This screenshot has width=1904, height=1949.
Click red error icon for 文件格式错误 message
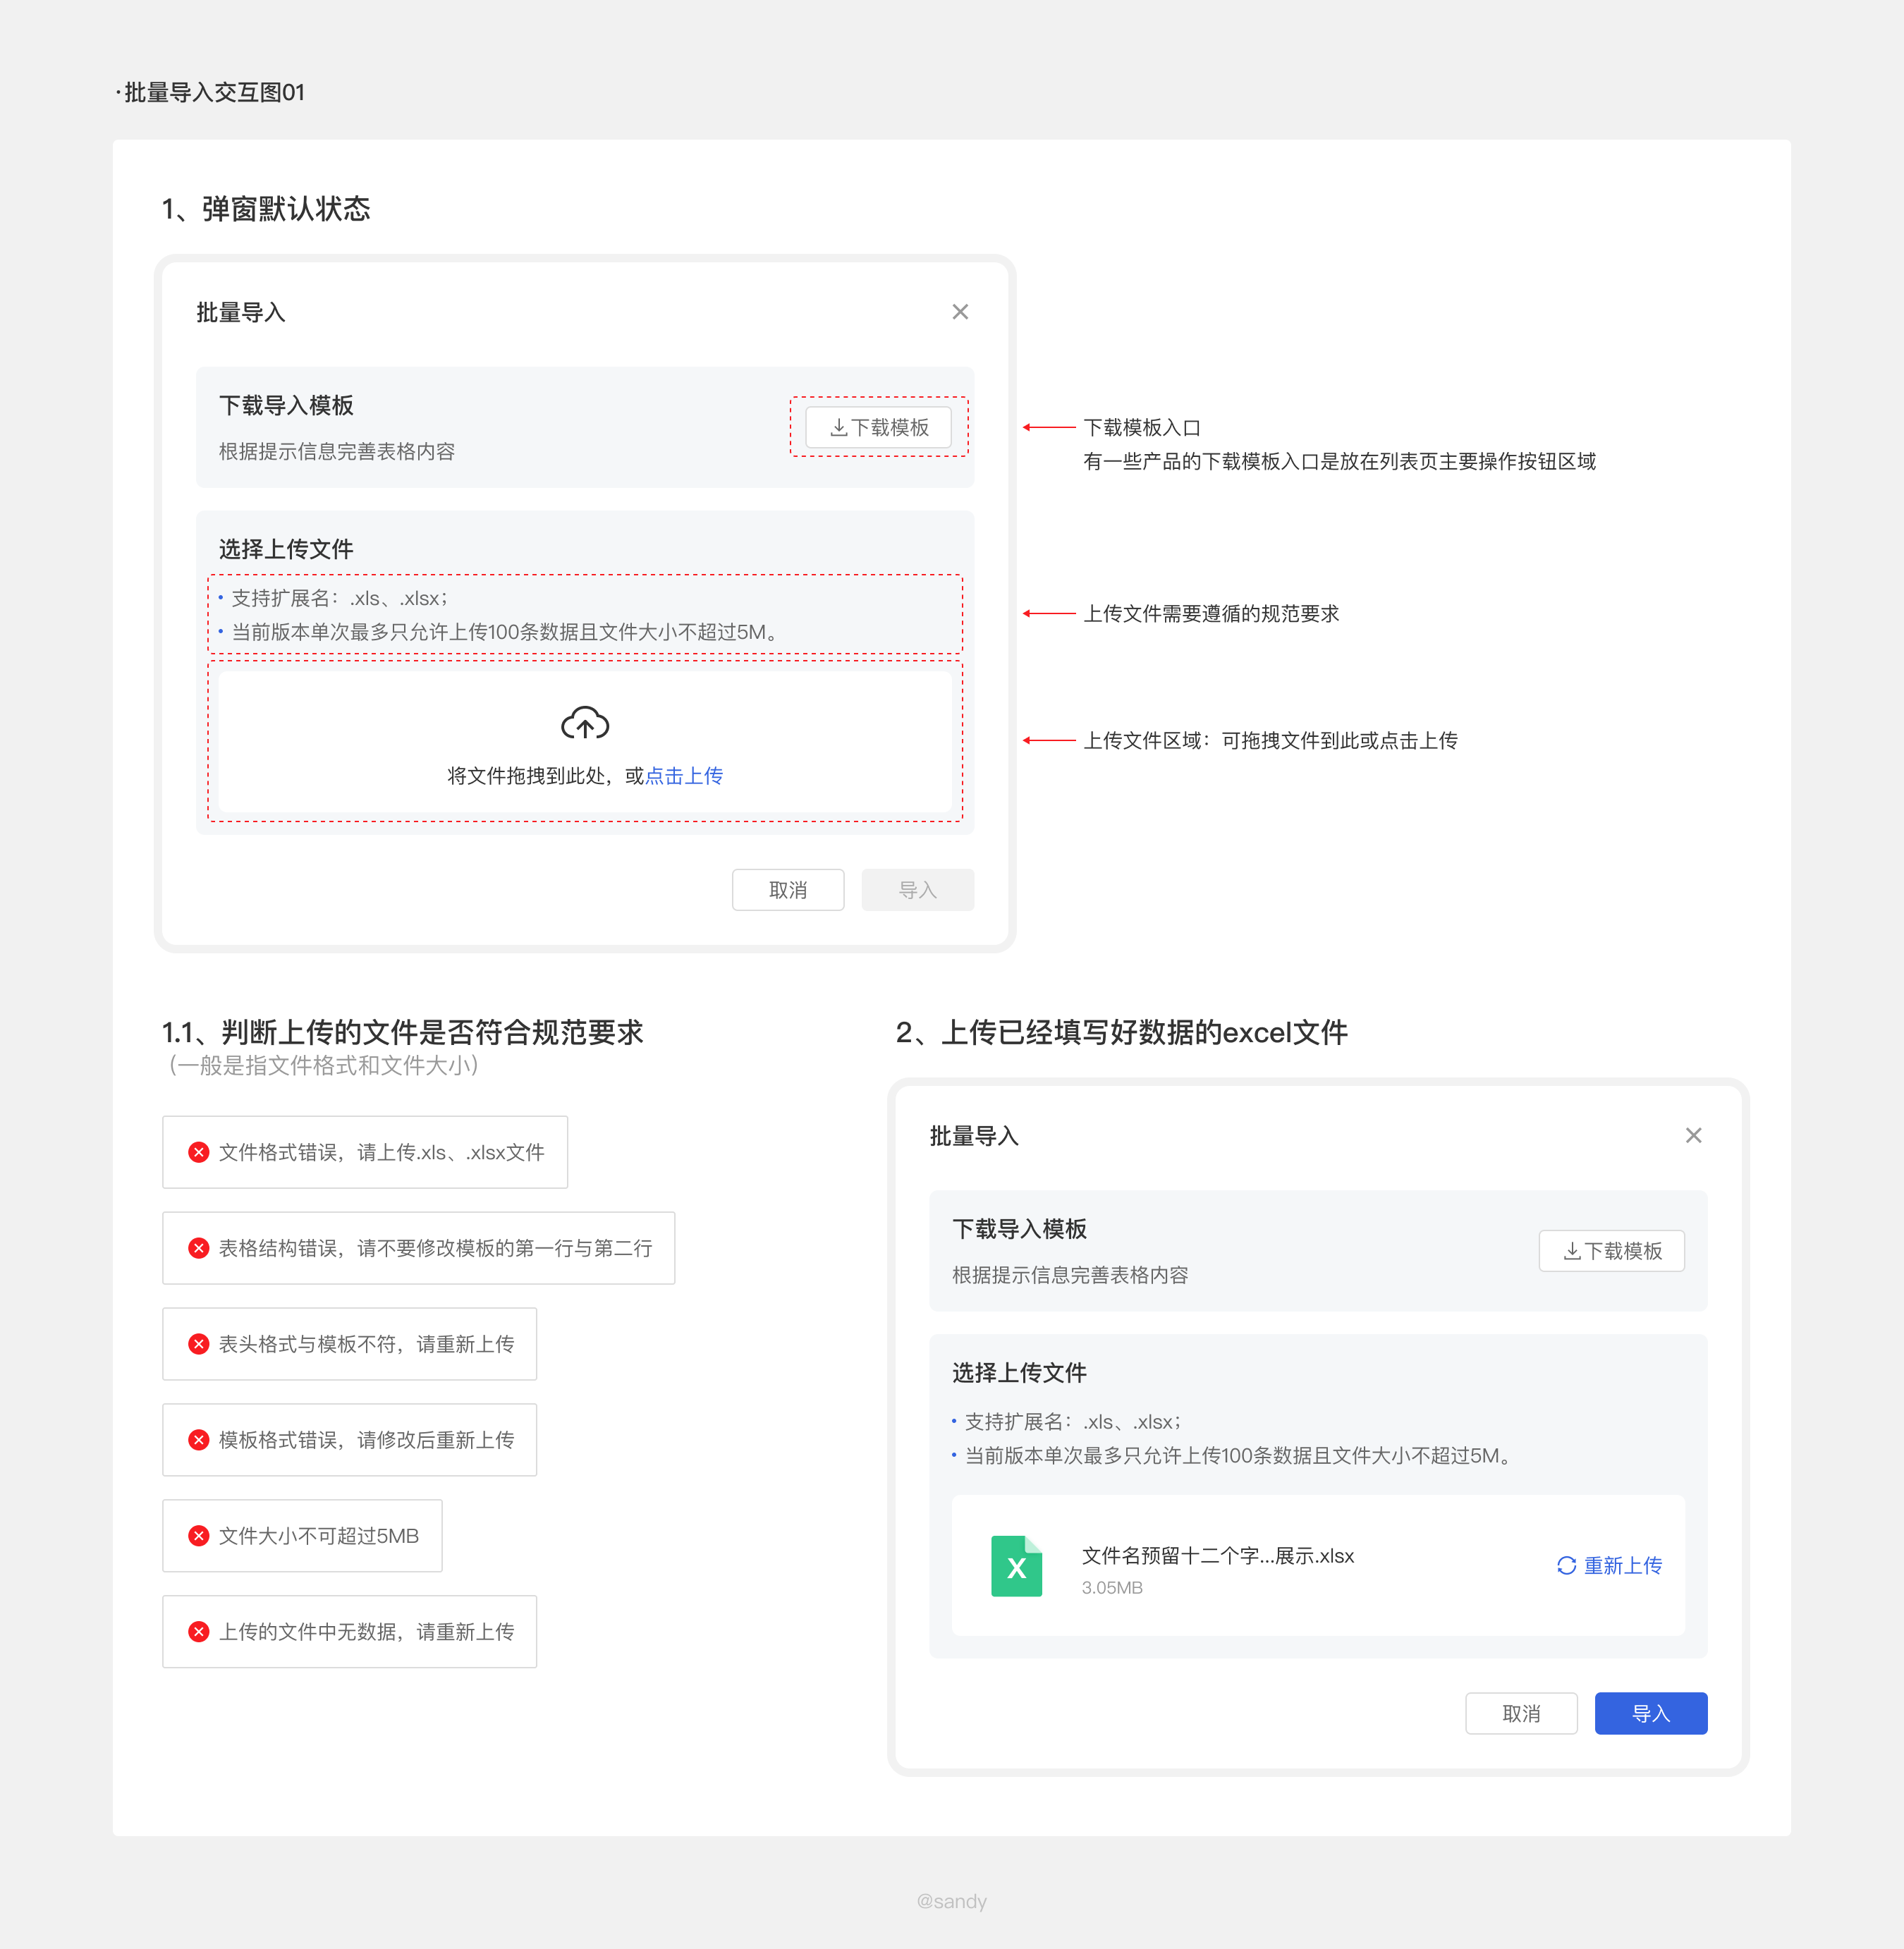(199, 1152)
